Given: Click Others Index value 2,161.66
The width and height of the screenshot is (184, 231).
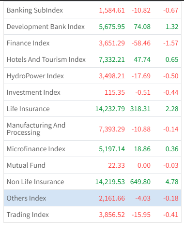Looking at the screenshot, I should point(112,198).
